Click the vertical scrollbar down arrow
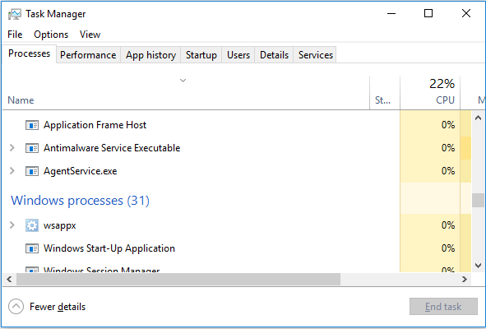The image size is (486, 329). 478,266
